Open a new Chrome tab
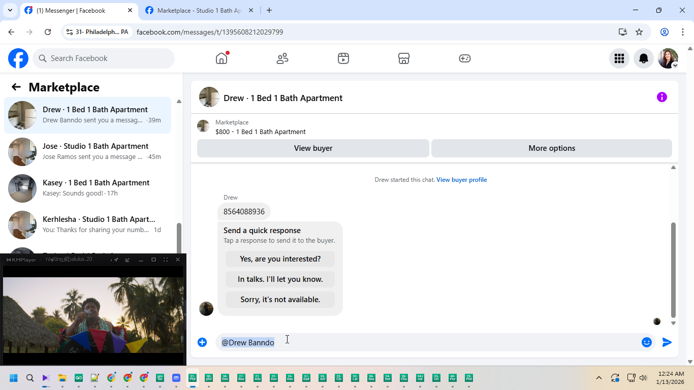Screen dimensions: 694x390 269,10
